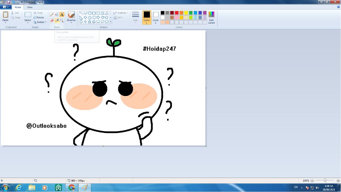Choose the Line shape
The height and width of the screenshot is (192, 341).
(x=81, y=13)
